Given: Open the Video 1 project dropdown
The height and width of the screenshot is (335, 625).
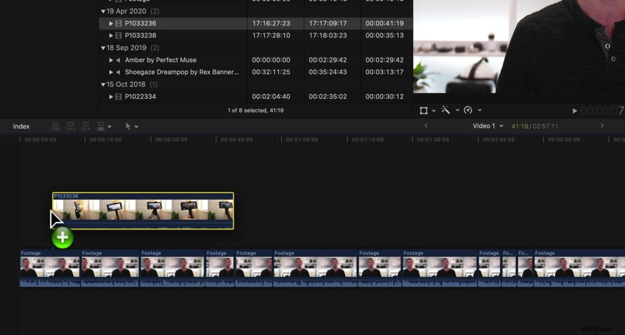Looking at the screenshot, I should [x=488, y=126].
